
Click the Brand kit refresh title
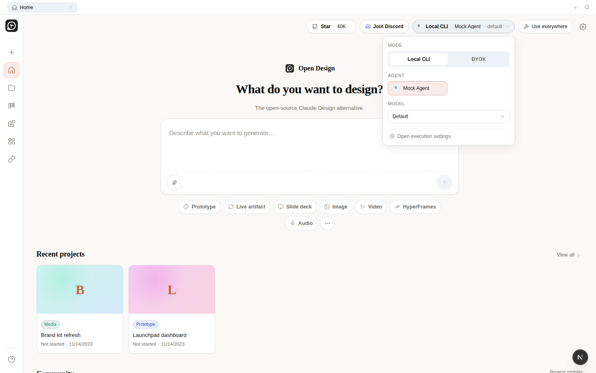click(61, 335)
